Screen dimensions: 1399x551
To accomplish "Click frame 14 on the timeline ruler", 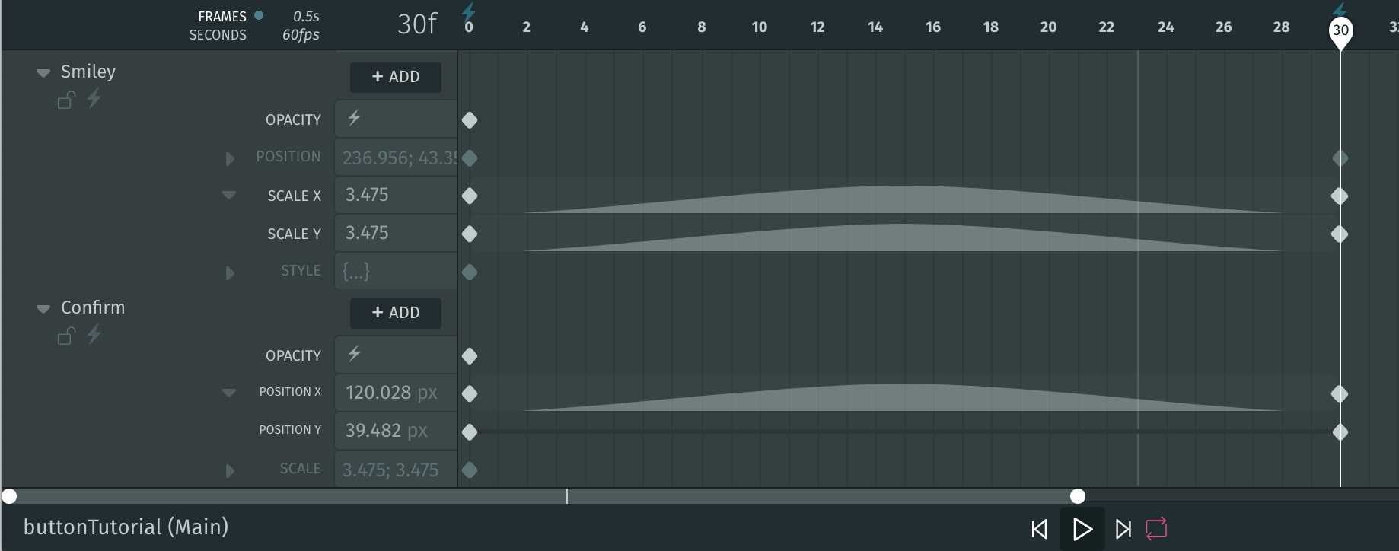I will coord(875,27).
